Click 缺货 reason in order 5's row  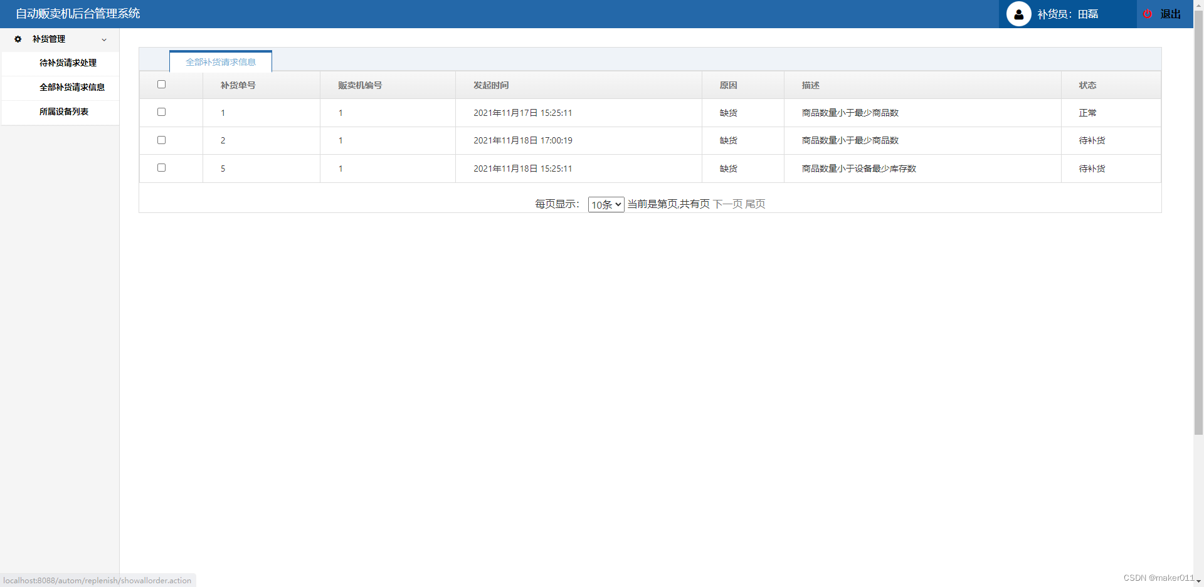(x=728, y=169)
